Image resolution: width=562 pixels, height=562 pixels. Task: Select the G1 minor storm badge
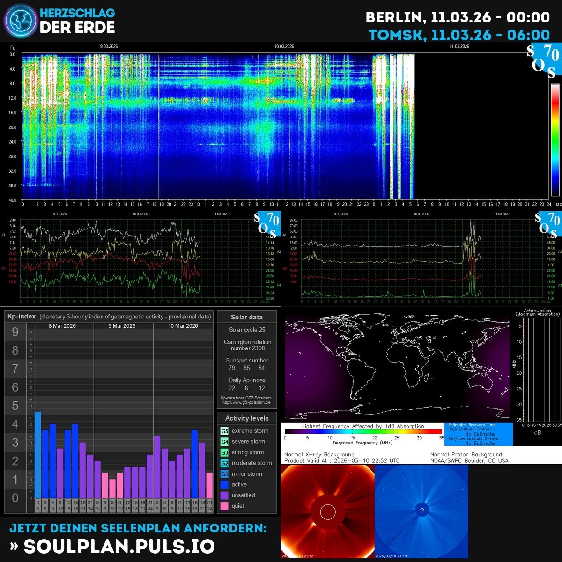click(x=223, y=473)
